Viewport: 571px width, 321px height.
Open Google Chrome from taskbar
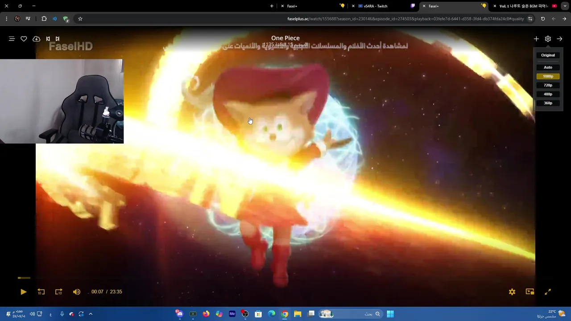point(285,314)
